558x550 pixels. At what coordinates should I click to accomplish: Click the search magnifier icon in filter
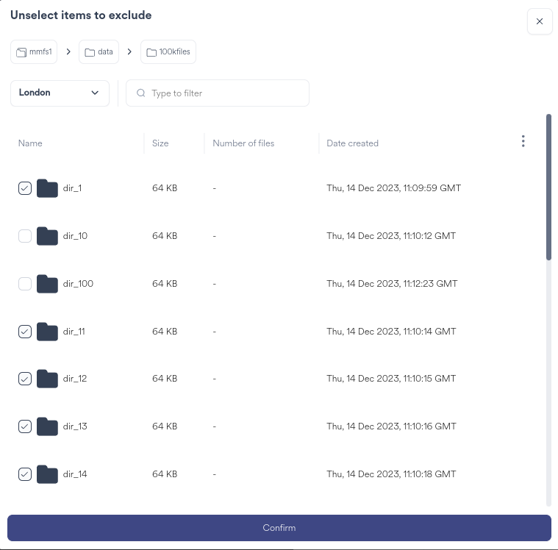tap(141, 93)
